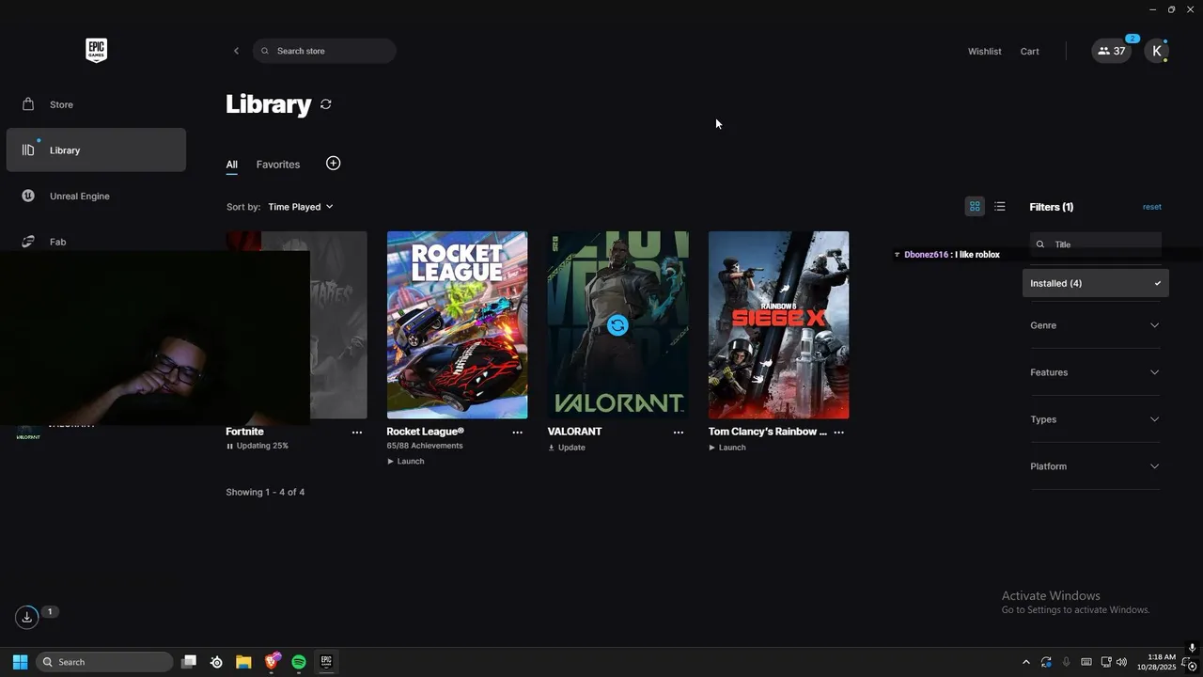Click the Title filter input field
This screenshot has height=677, width=1203.
(x=1096, y=244)
